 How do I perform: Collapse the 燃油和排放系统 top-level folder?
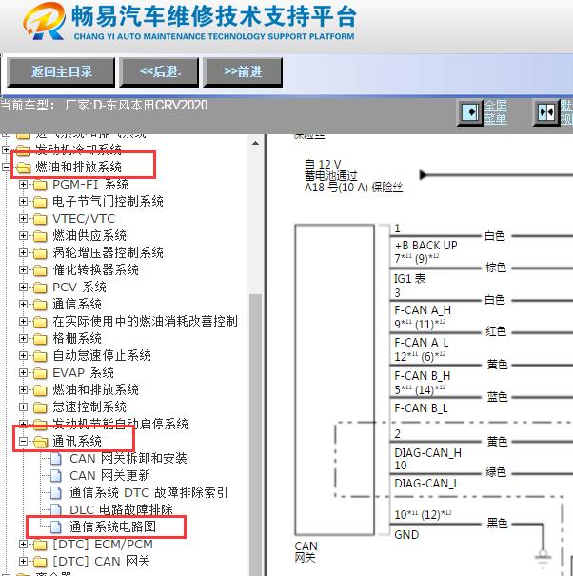pyautogui.click(x=6, y=168)
